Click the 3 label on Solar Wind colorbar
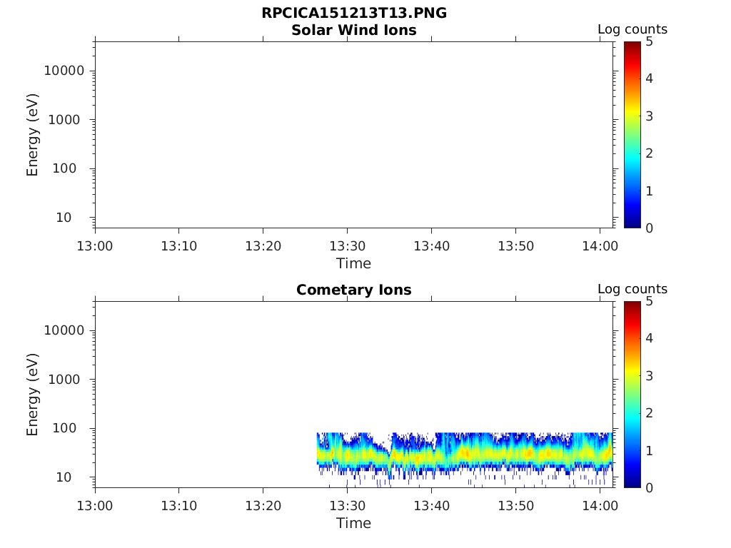The height and width of the screenshot is (548, 731). pos(650,116)
